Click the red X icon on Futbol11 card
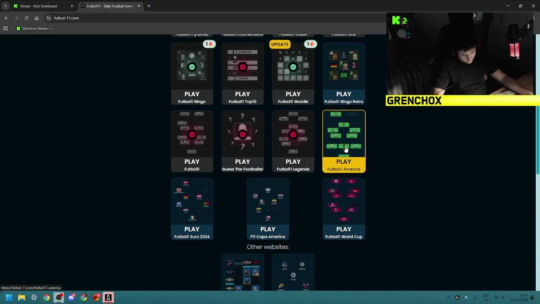The image size is (540, 304). (x=192, y=134)
